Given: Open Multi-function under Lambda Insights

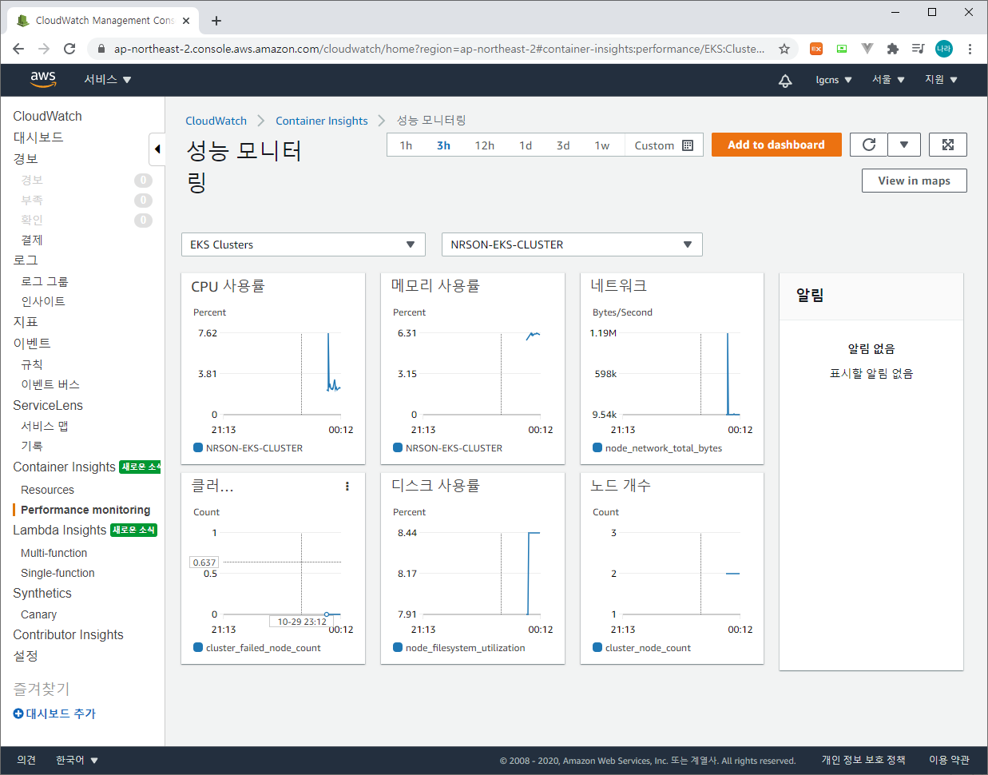Looking at the screenshot, I should tap(54, 553).
